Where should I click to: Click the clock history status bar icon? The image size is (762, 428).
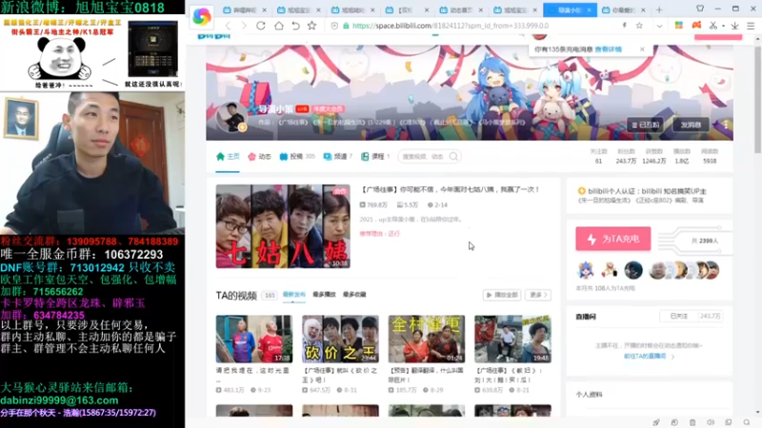[x=674, y=422]
